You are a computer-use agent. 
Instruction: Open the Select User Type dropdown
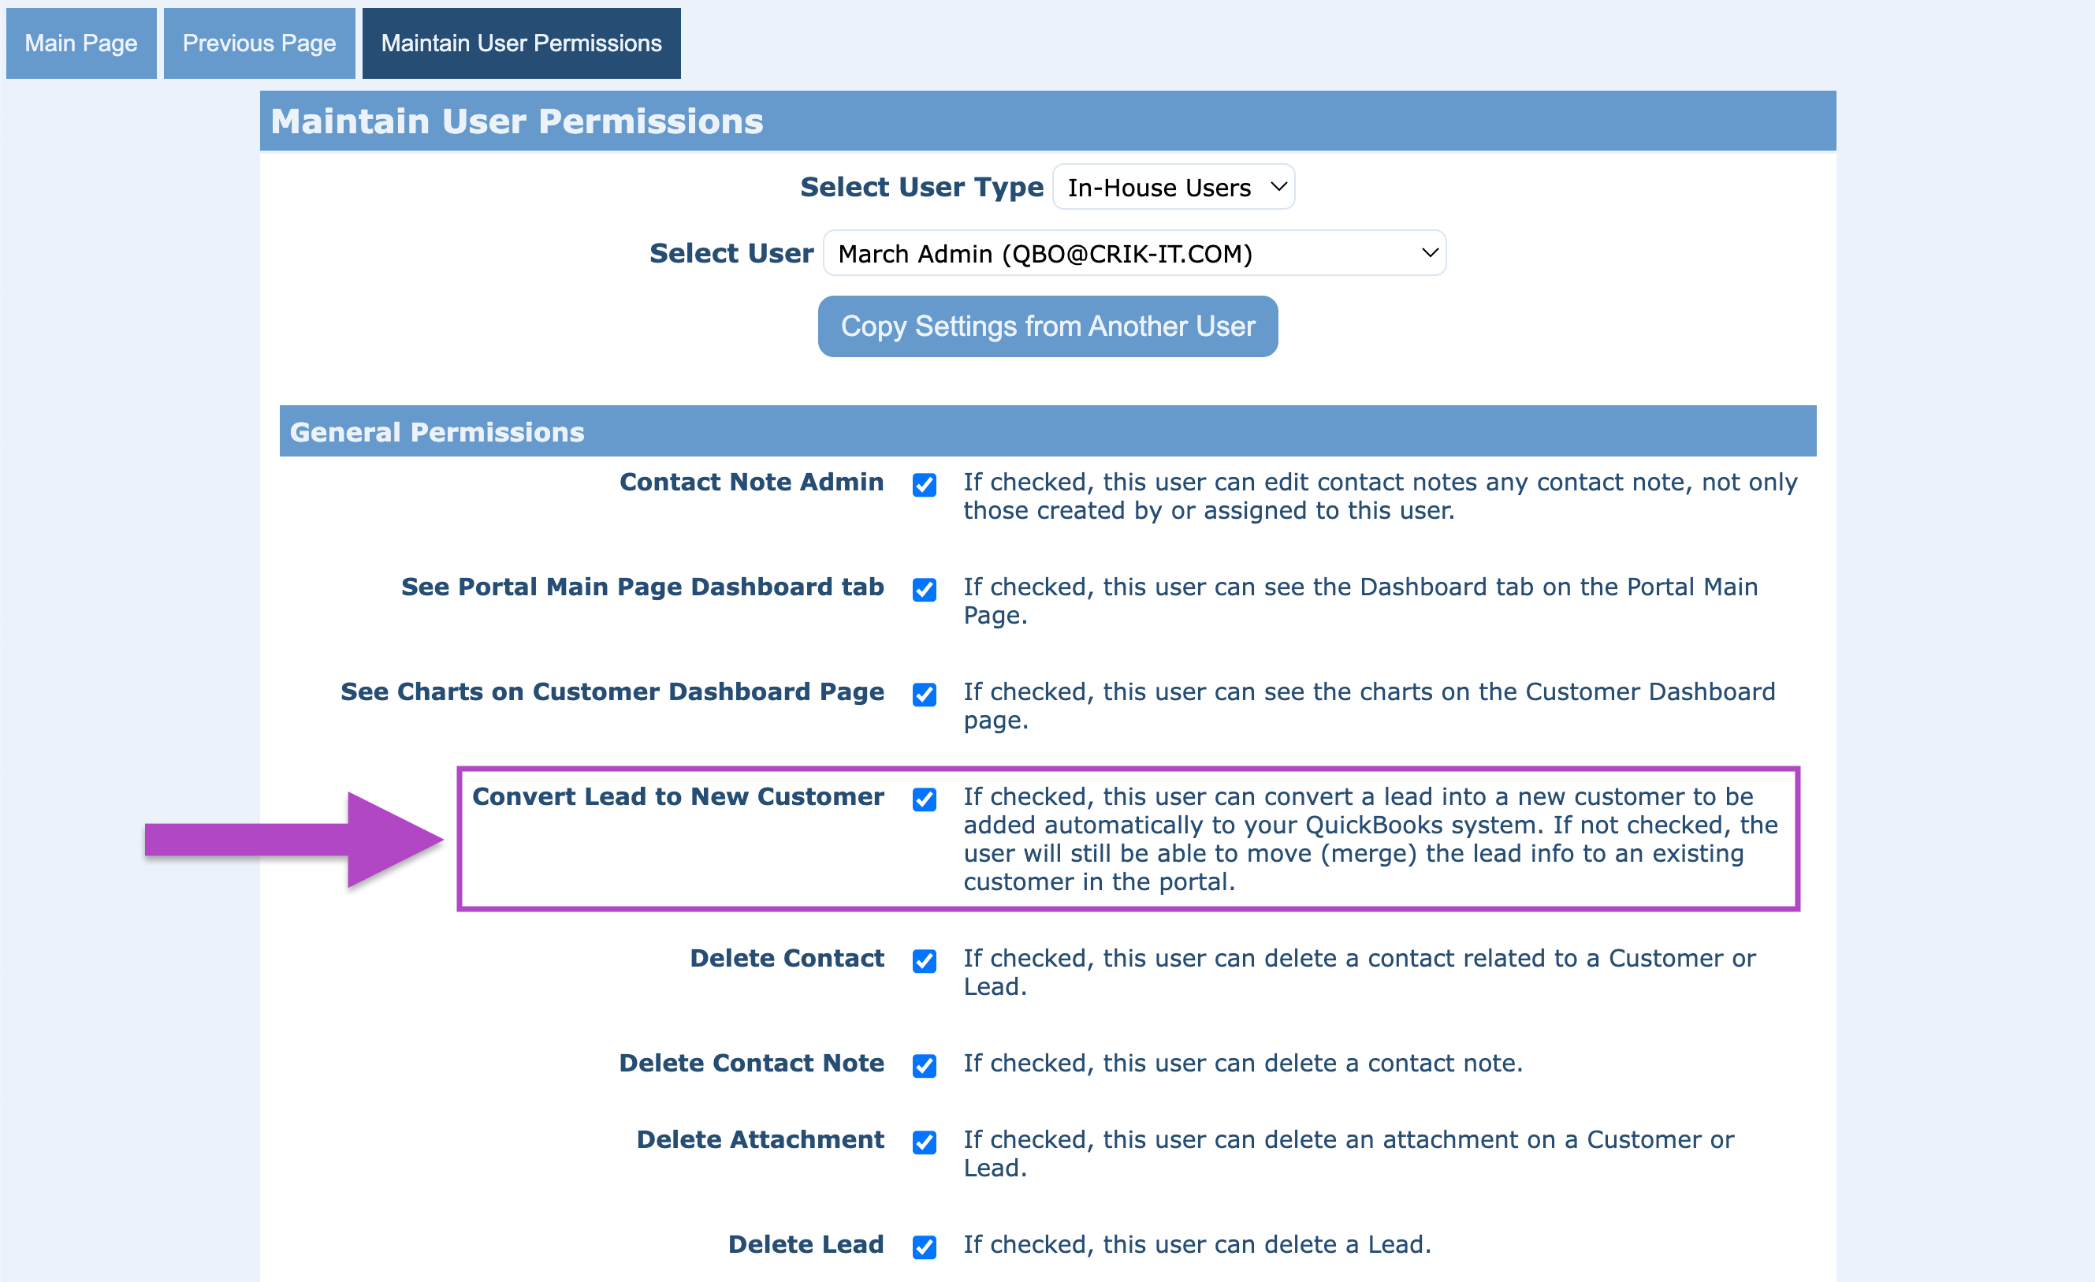pos(1173,187)
